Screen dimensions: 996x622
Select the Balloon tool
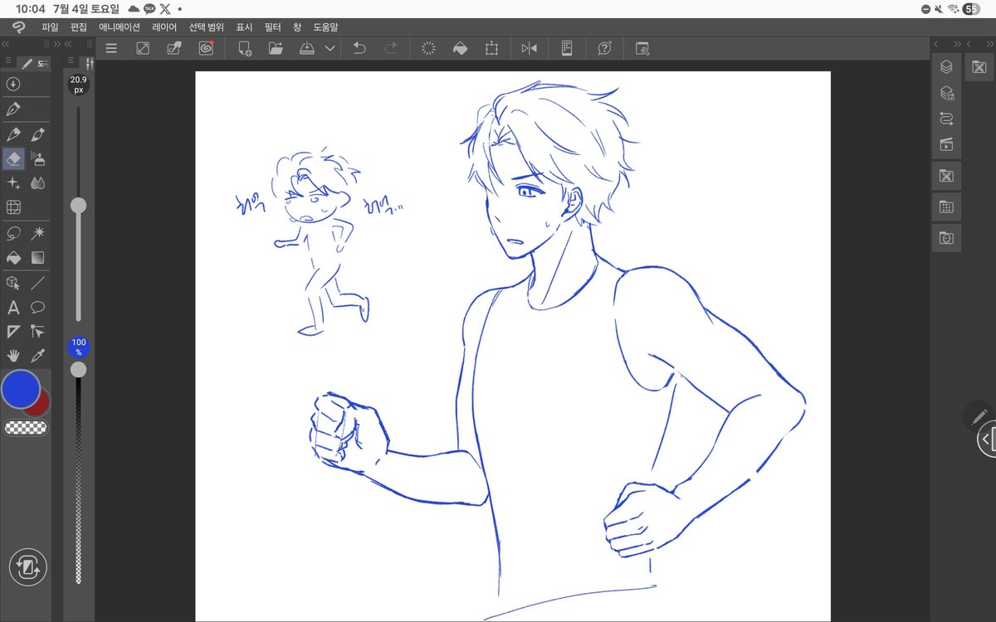37,308
